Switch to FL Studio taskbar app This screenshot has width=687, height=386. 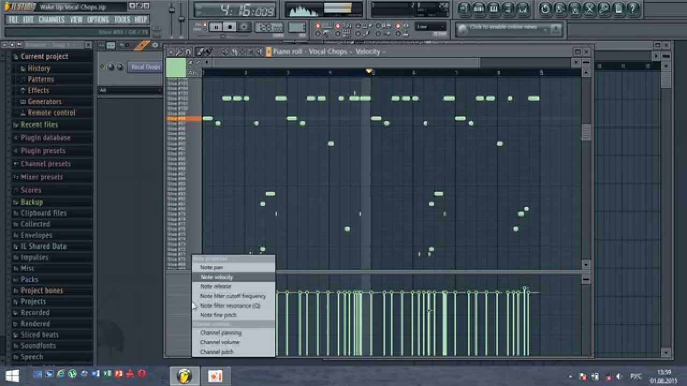[185, 375]
